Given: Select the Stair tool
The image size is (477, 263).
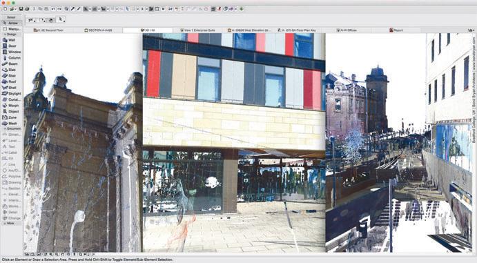Looking at the screenshot, I should pos(12,76).
